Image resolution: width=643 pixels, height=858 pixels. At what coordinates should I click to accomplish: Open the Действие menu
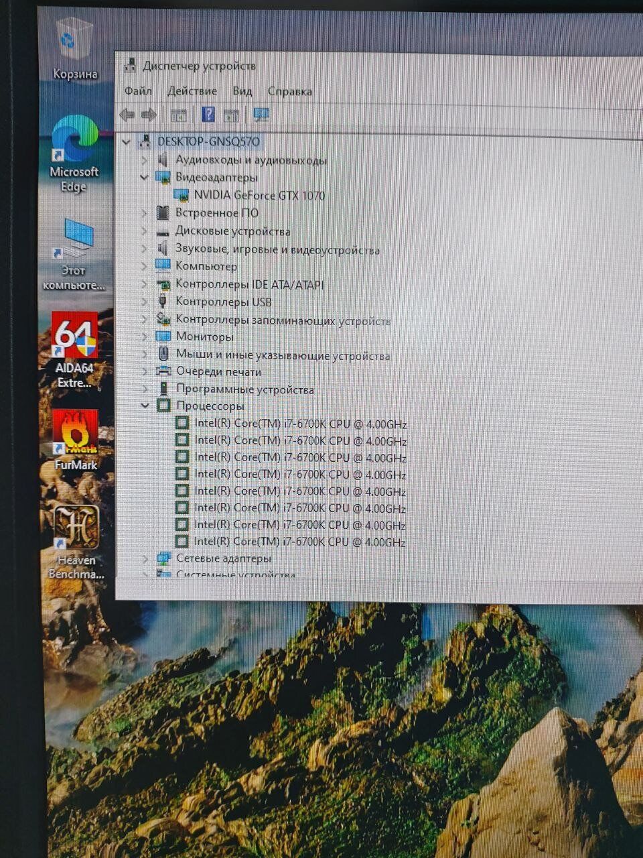pos(192,91)
